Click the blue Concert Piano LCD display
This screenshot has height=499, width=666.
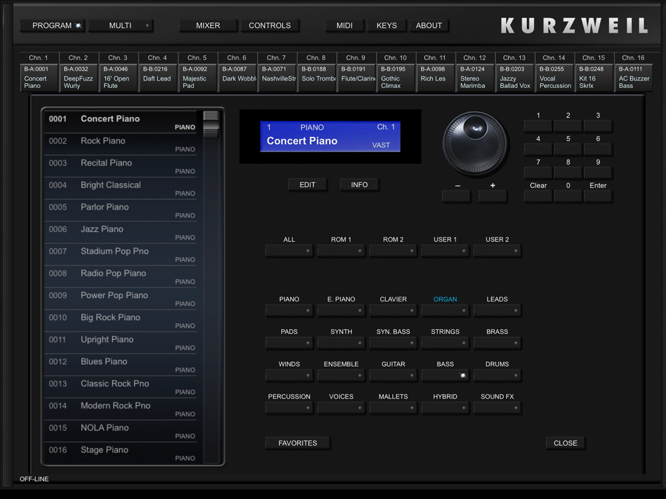click(330, 136)
